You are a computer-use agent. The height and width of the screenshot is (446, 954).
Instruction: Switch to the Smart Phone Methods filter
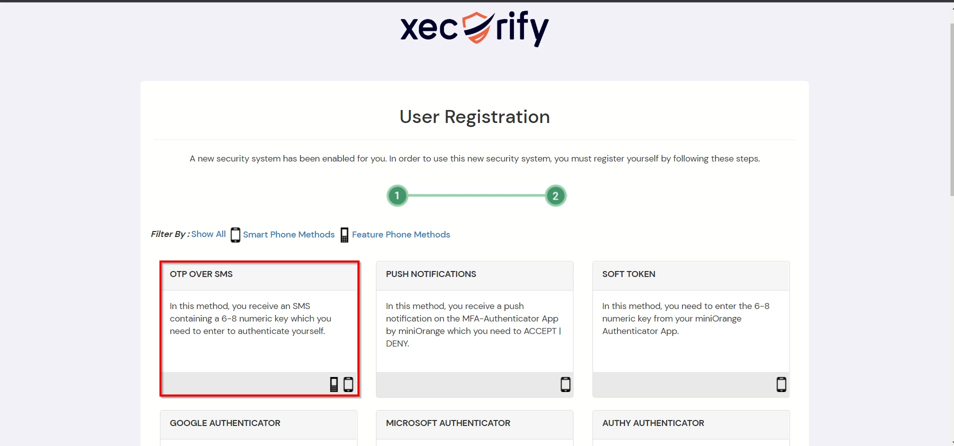(x=289, y=234)
